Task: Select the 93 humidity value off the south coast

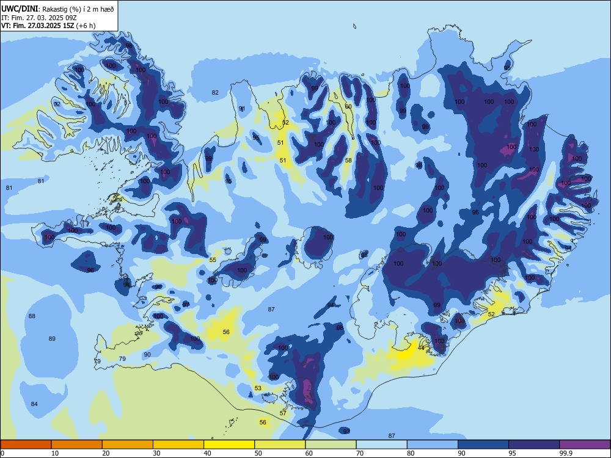Action: click(x=346, y=431)
